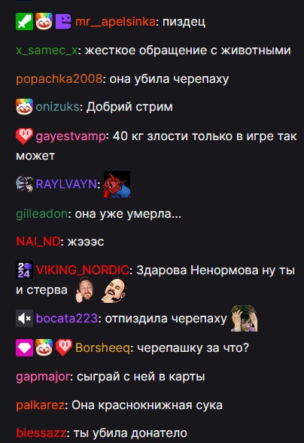
Task: Click username gilleadon
Action: click(x=42, y=214)
